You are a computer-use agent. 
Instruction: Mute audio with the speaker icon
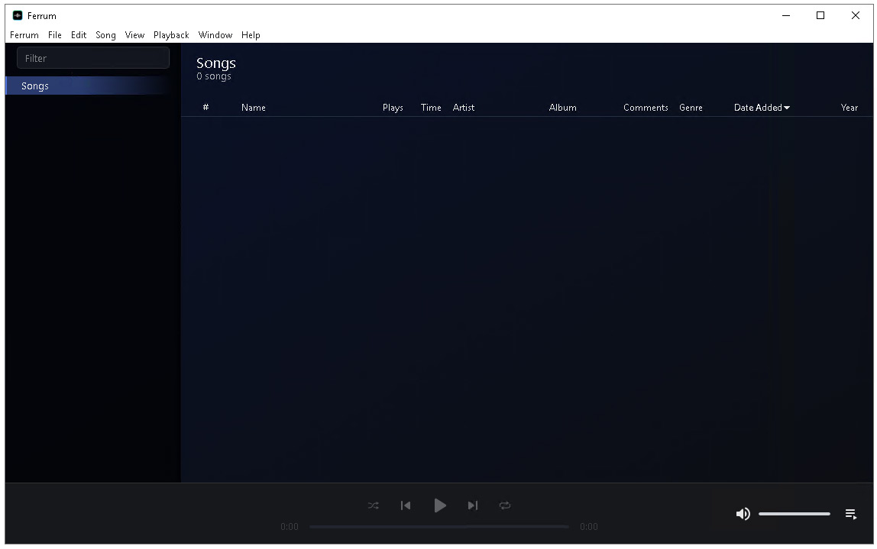pyautogui.click(x=743, y=514)
